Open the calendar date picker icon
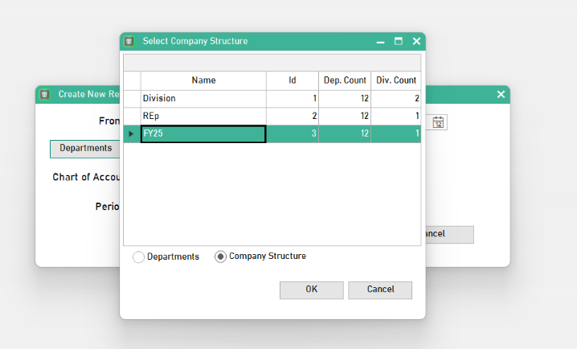 tap(438, 122)
